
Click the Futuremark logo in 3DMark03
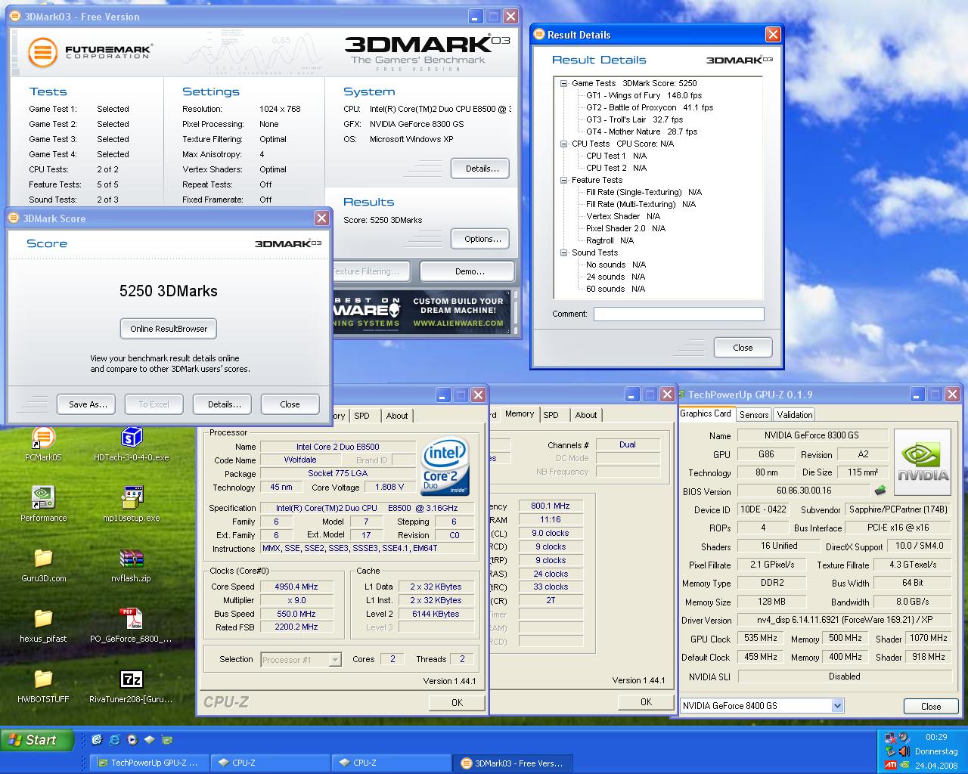(90, 52)
